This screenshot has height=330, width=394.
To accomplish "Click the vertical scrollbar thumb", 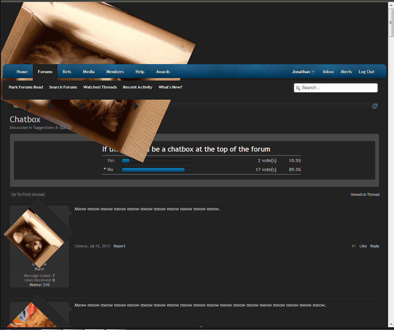I will coord(391,23).
